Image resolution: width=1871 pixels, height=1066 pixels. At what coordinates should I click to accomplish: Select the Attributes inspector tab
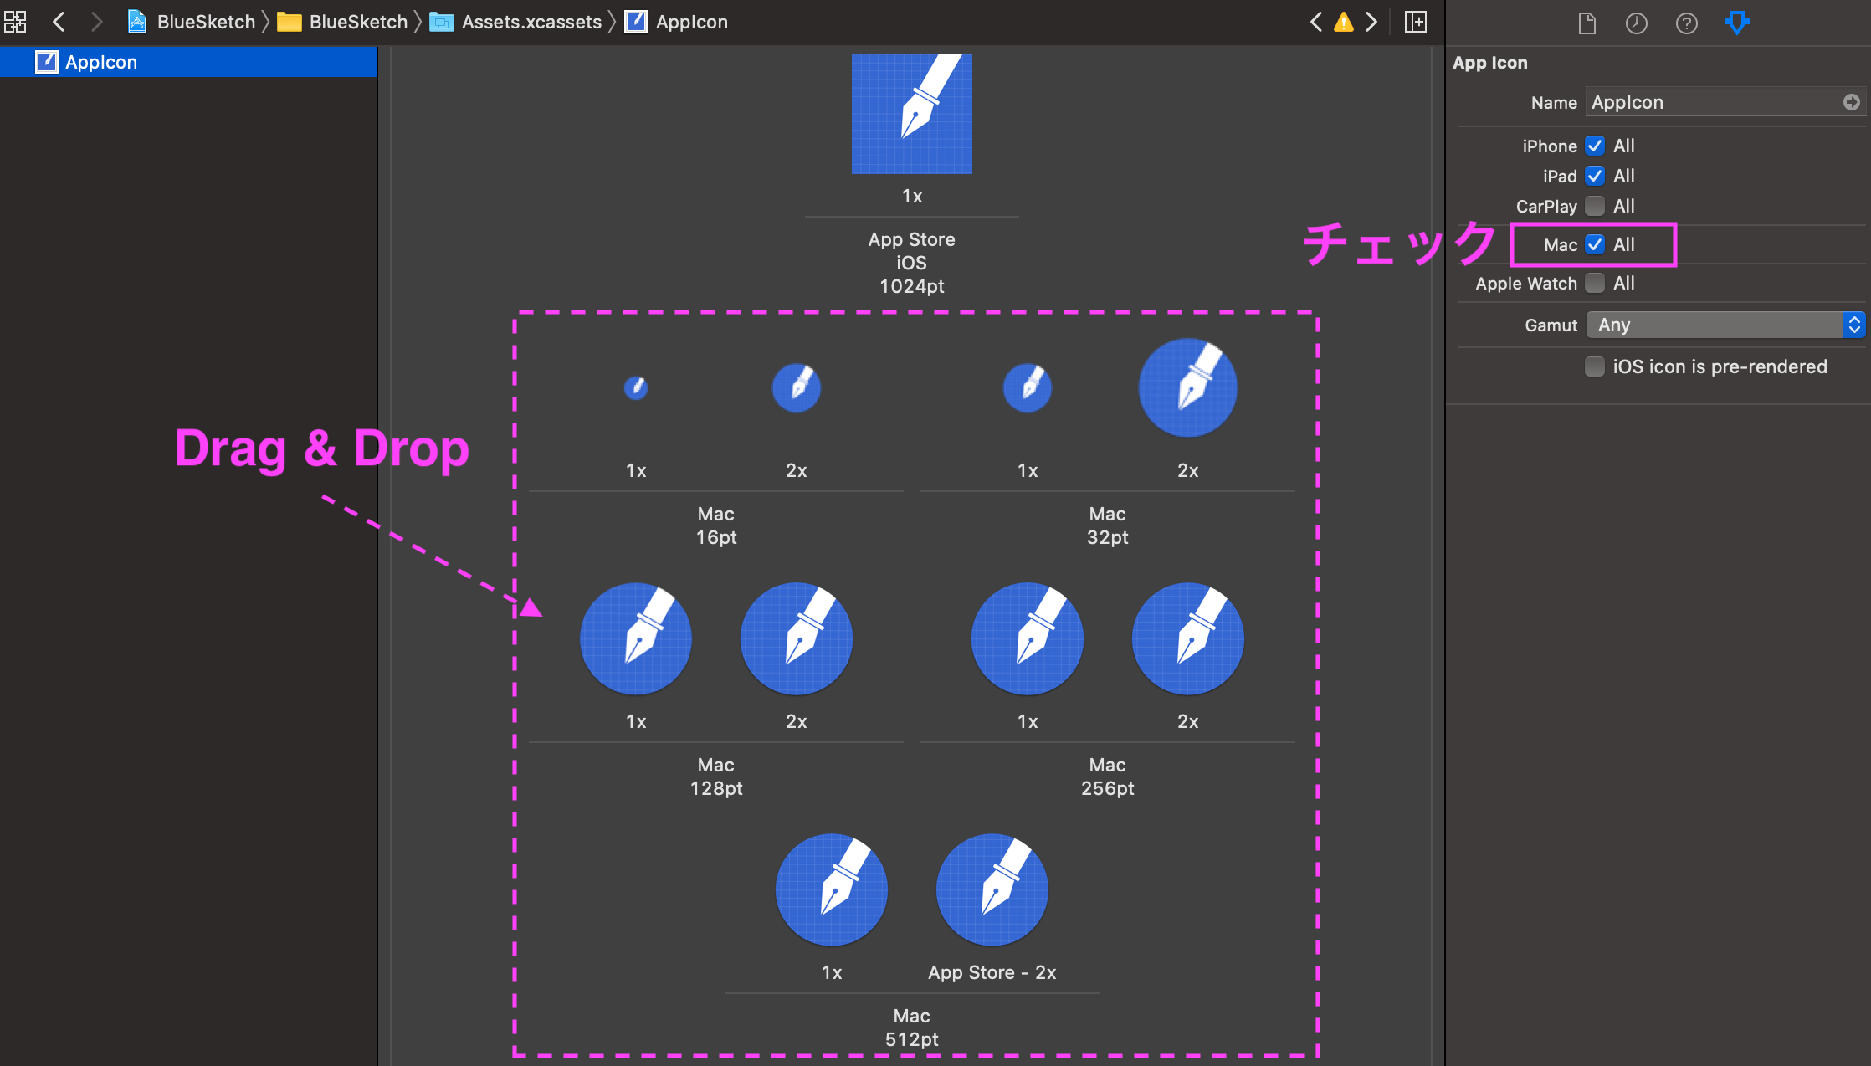click(x=1737, y=23)
